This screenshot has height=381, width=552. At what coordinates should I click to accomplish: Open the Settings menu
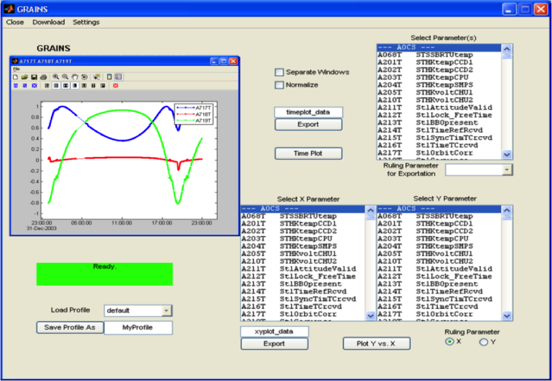(x=86, y=22)
